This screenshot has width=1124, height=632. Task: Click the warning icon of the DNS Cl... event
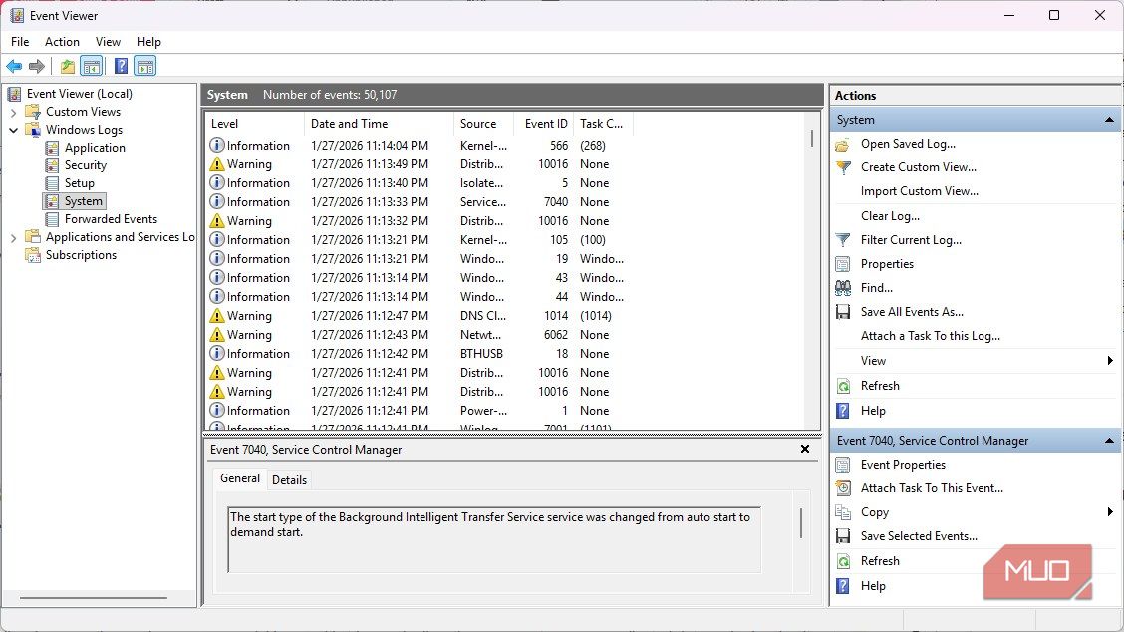tap(216, 316)
